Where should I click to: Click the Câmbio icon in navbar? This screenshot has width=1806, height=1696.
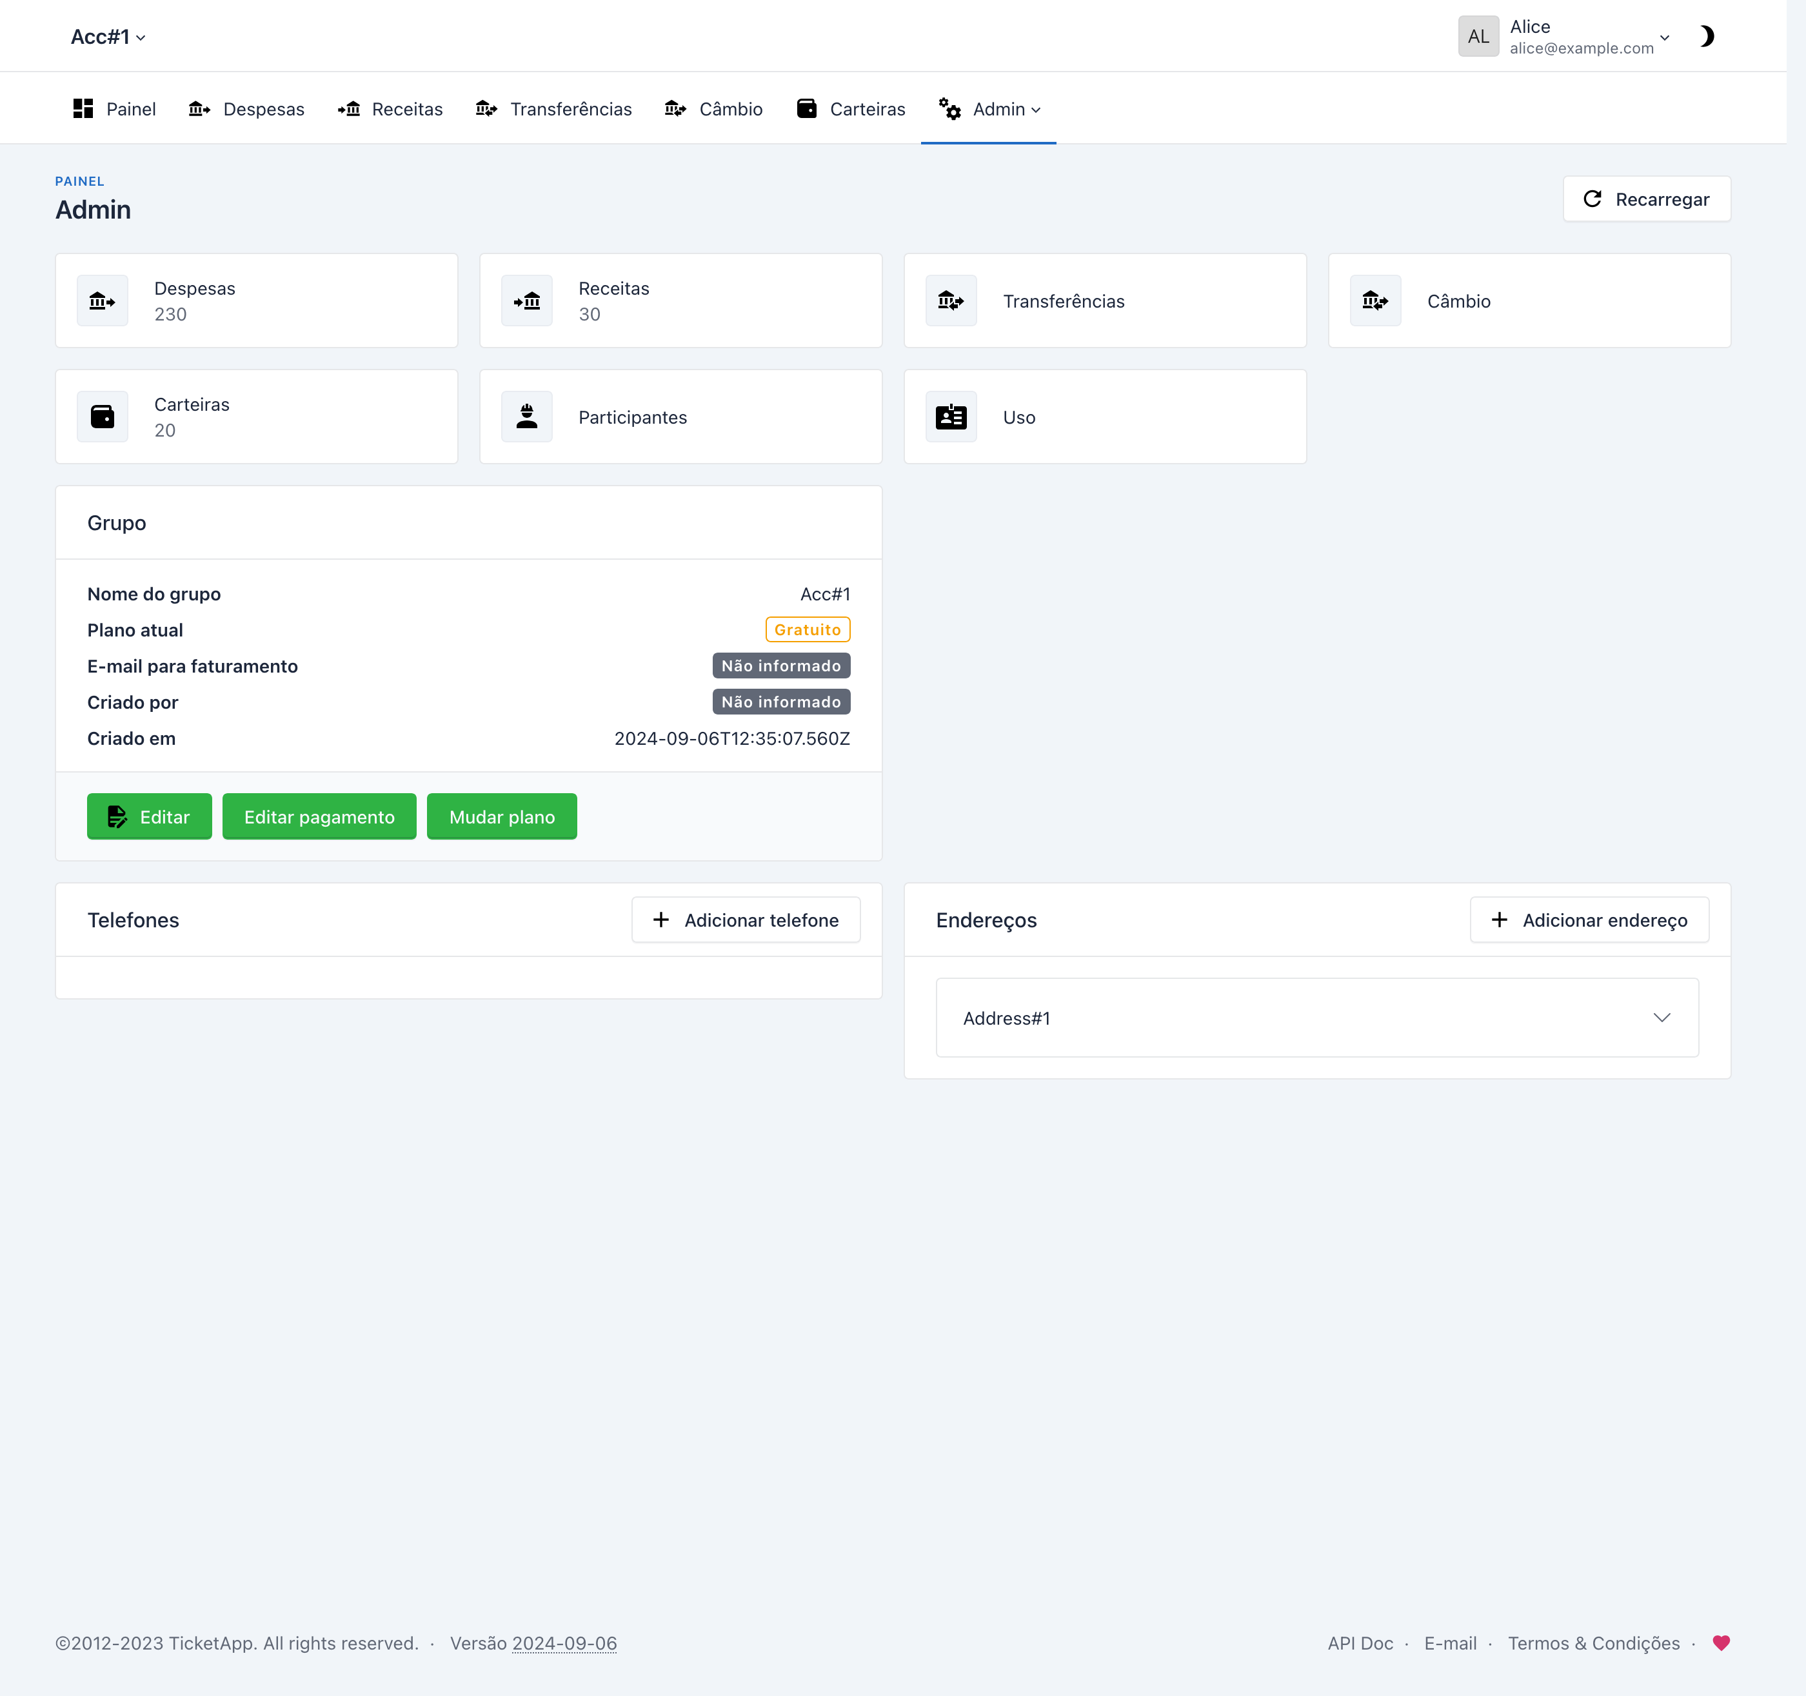coord(676,109)
